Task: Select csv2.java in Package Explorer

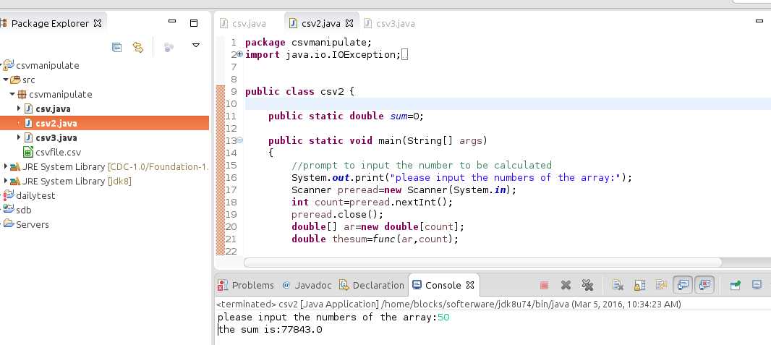Action: (x=56, y=123)
